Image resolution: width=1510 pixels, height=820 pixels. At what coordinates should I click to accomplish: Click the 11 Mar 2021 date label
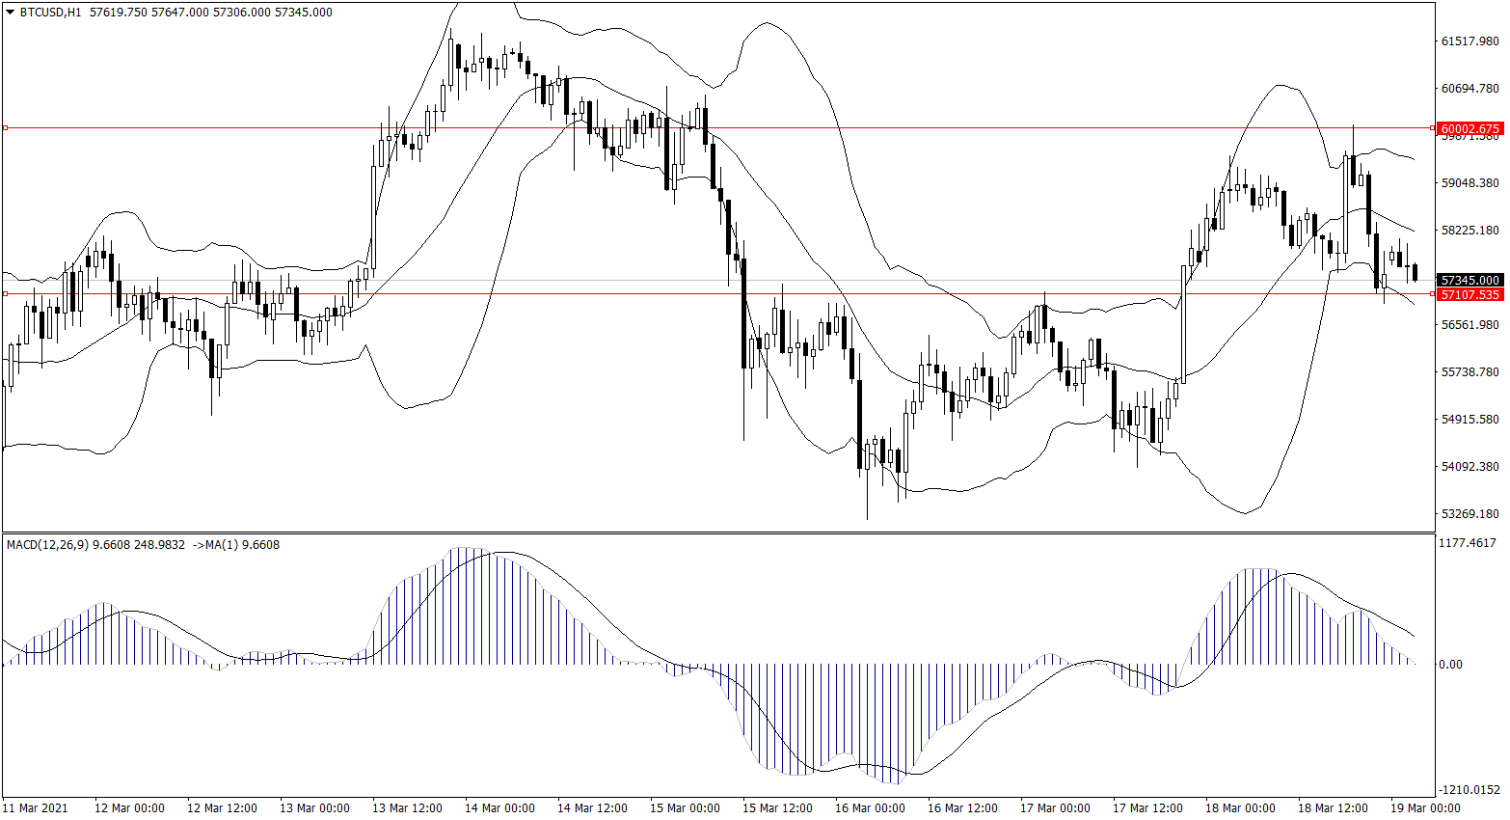(36, 808)
